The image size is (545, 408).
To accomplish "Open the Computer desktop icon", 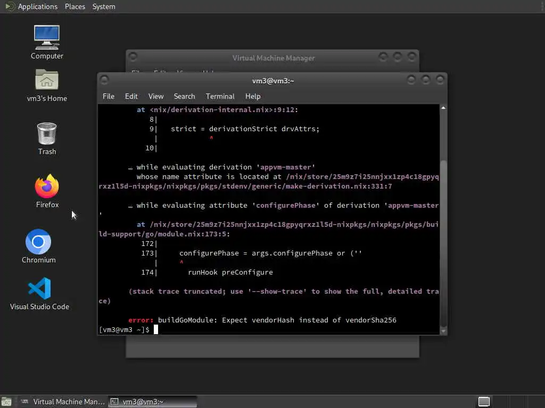I will [47, 42].
